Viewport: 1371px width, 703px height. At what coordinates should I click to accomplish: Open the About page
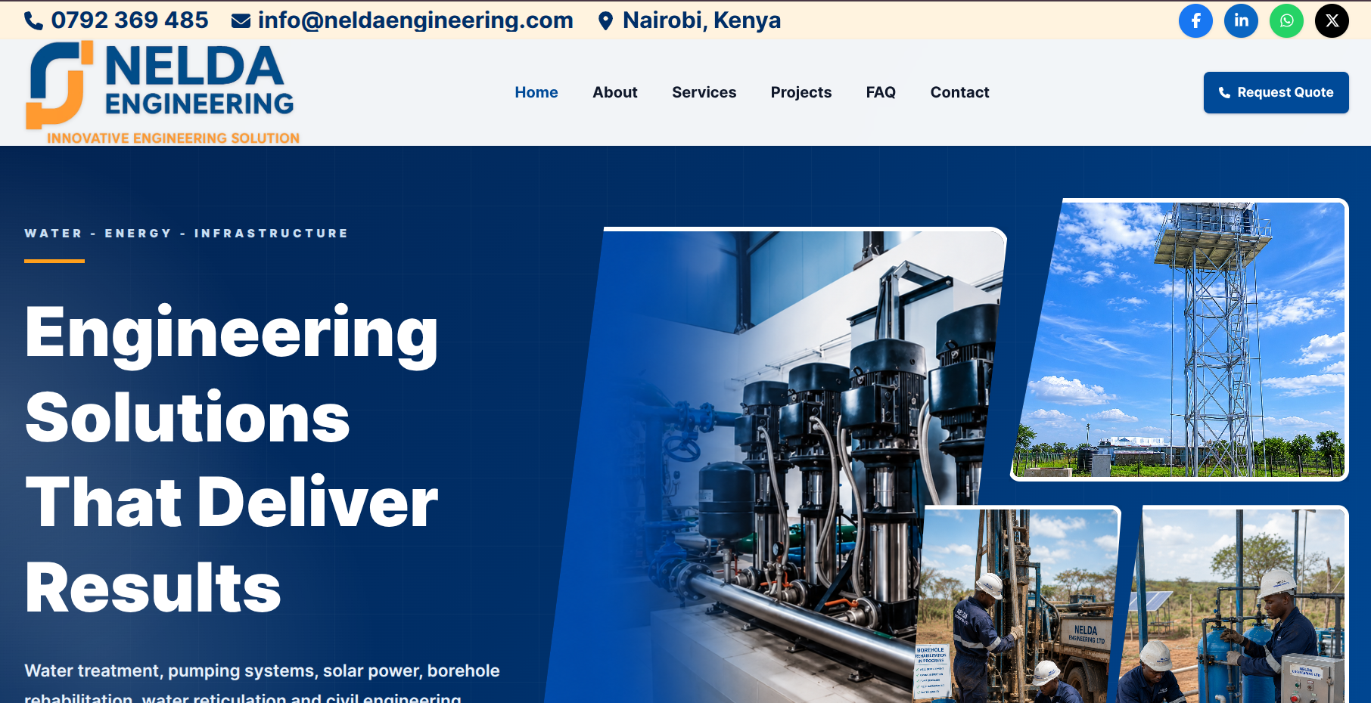click(x=615, y=92)
